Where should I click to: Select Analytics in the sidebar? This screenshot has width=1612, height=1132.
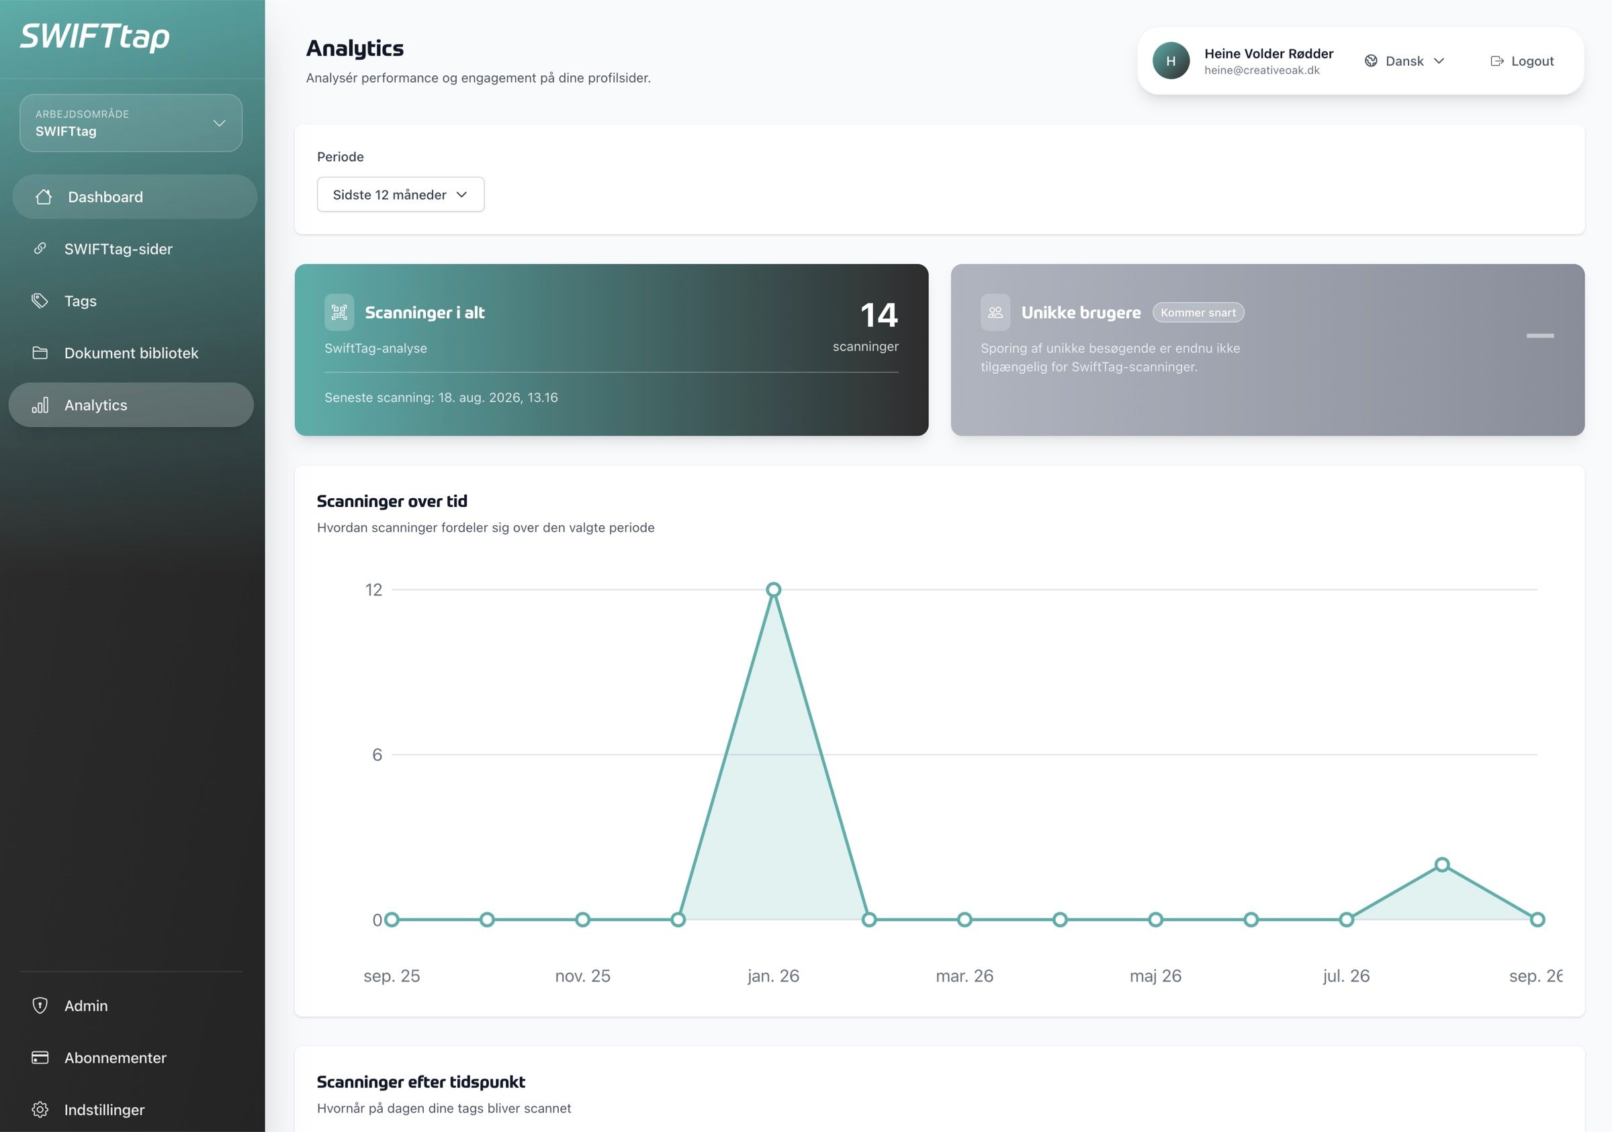[131, 405]
